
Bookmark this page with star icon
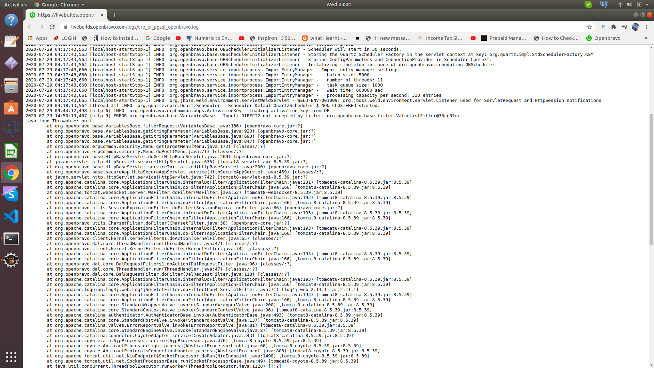coord(589,27)
